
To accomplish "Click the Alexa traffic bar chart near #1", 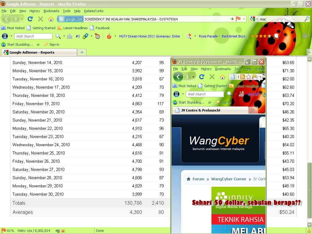I will click(70, 36).
